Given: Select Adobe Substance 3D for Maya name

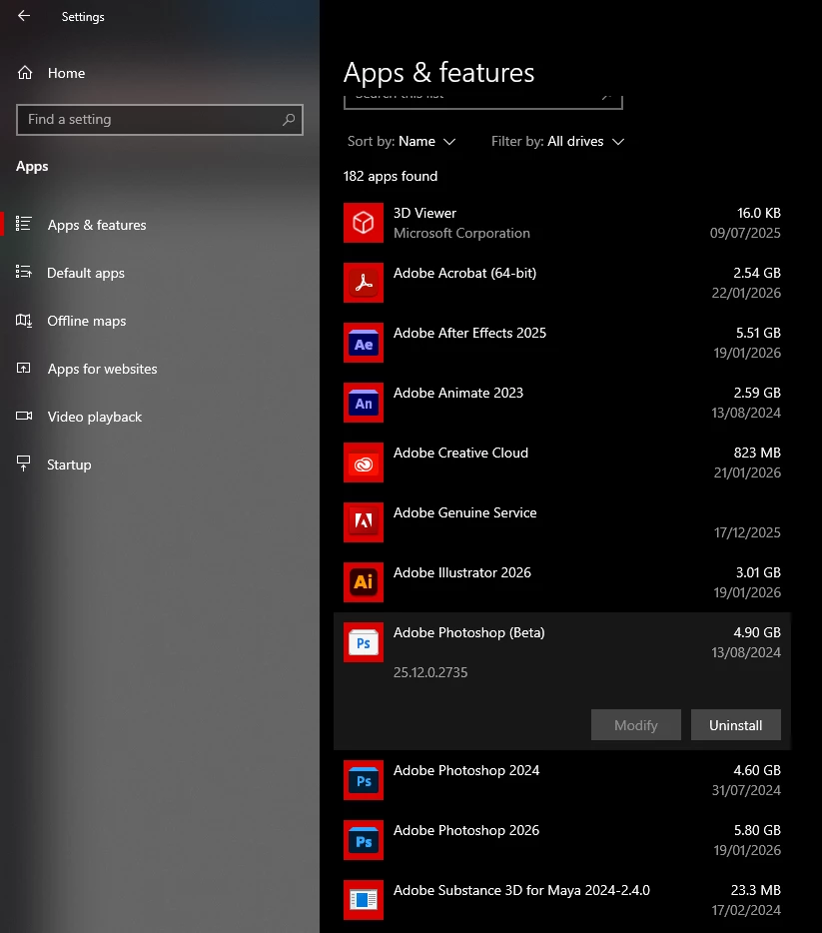Looking at the screenshot, I should (521, 890).
